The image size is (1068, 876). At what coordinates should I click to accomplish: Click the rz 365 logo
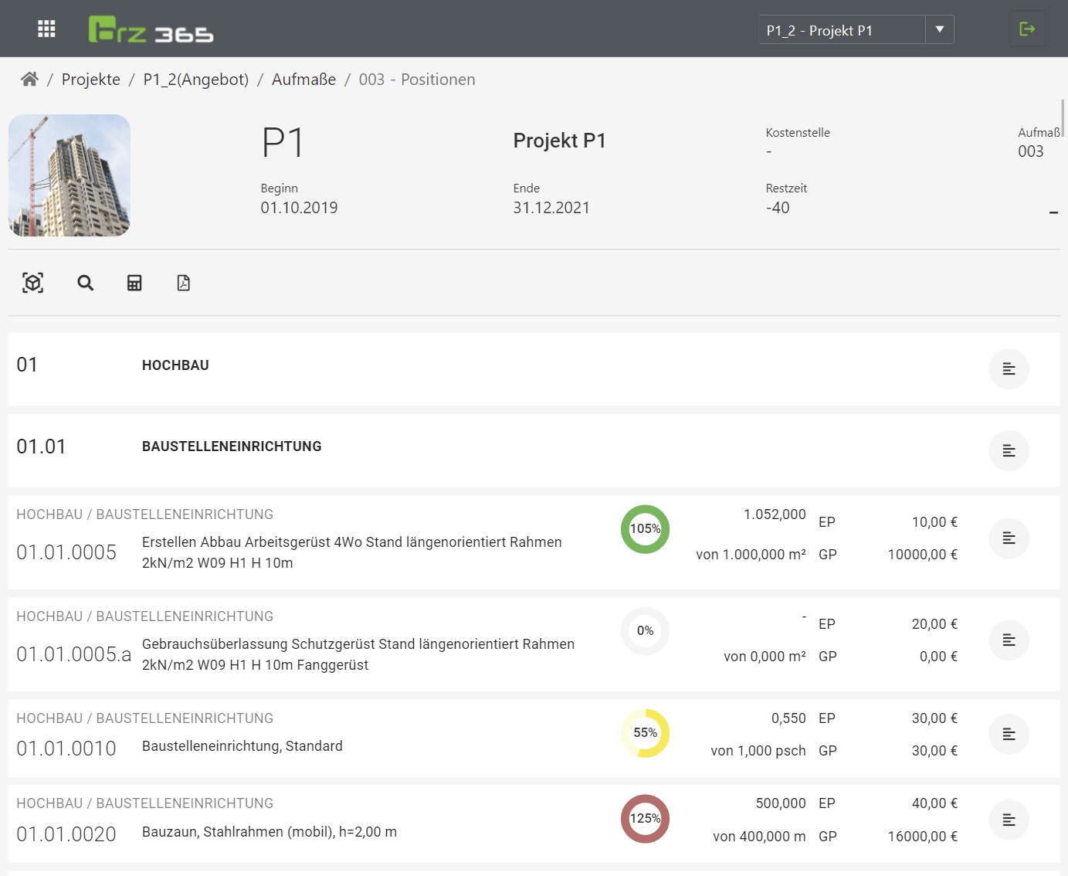point(151,30)
